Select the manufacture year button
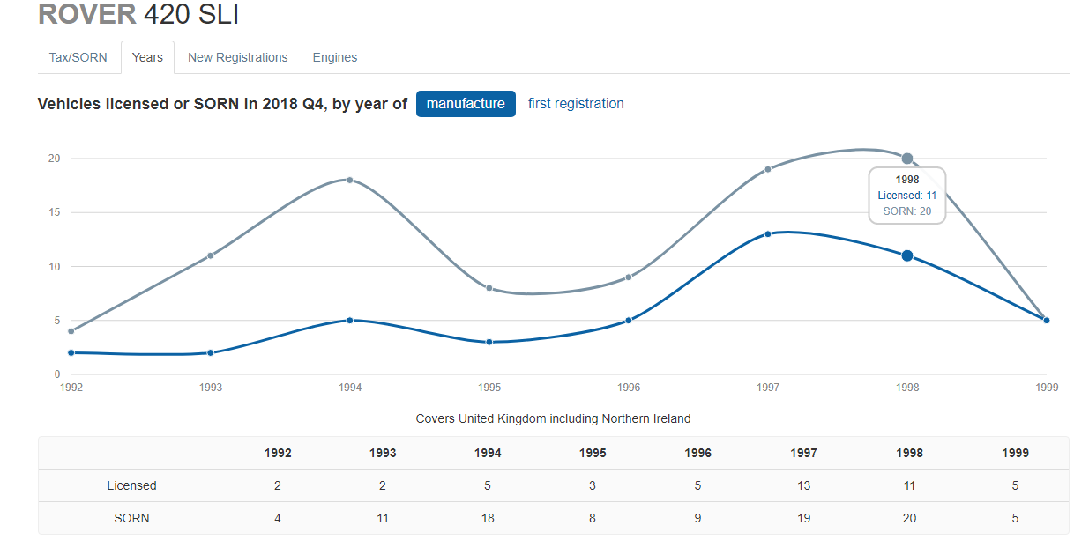The image size is (1074, 540). (x=466, y=104)
